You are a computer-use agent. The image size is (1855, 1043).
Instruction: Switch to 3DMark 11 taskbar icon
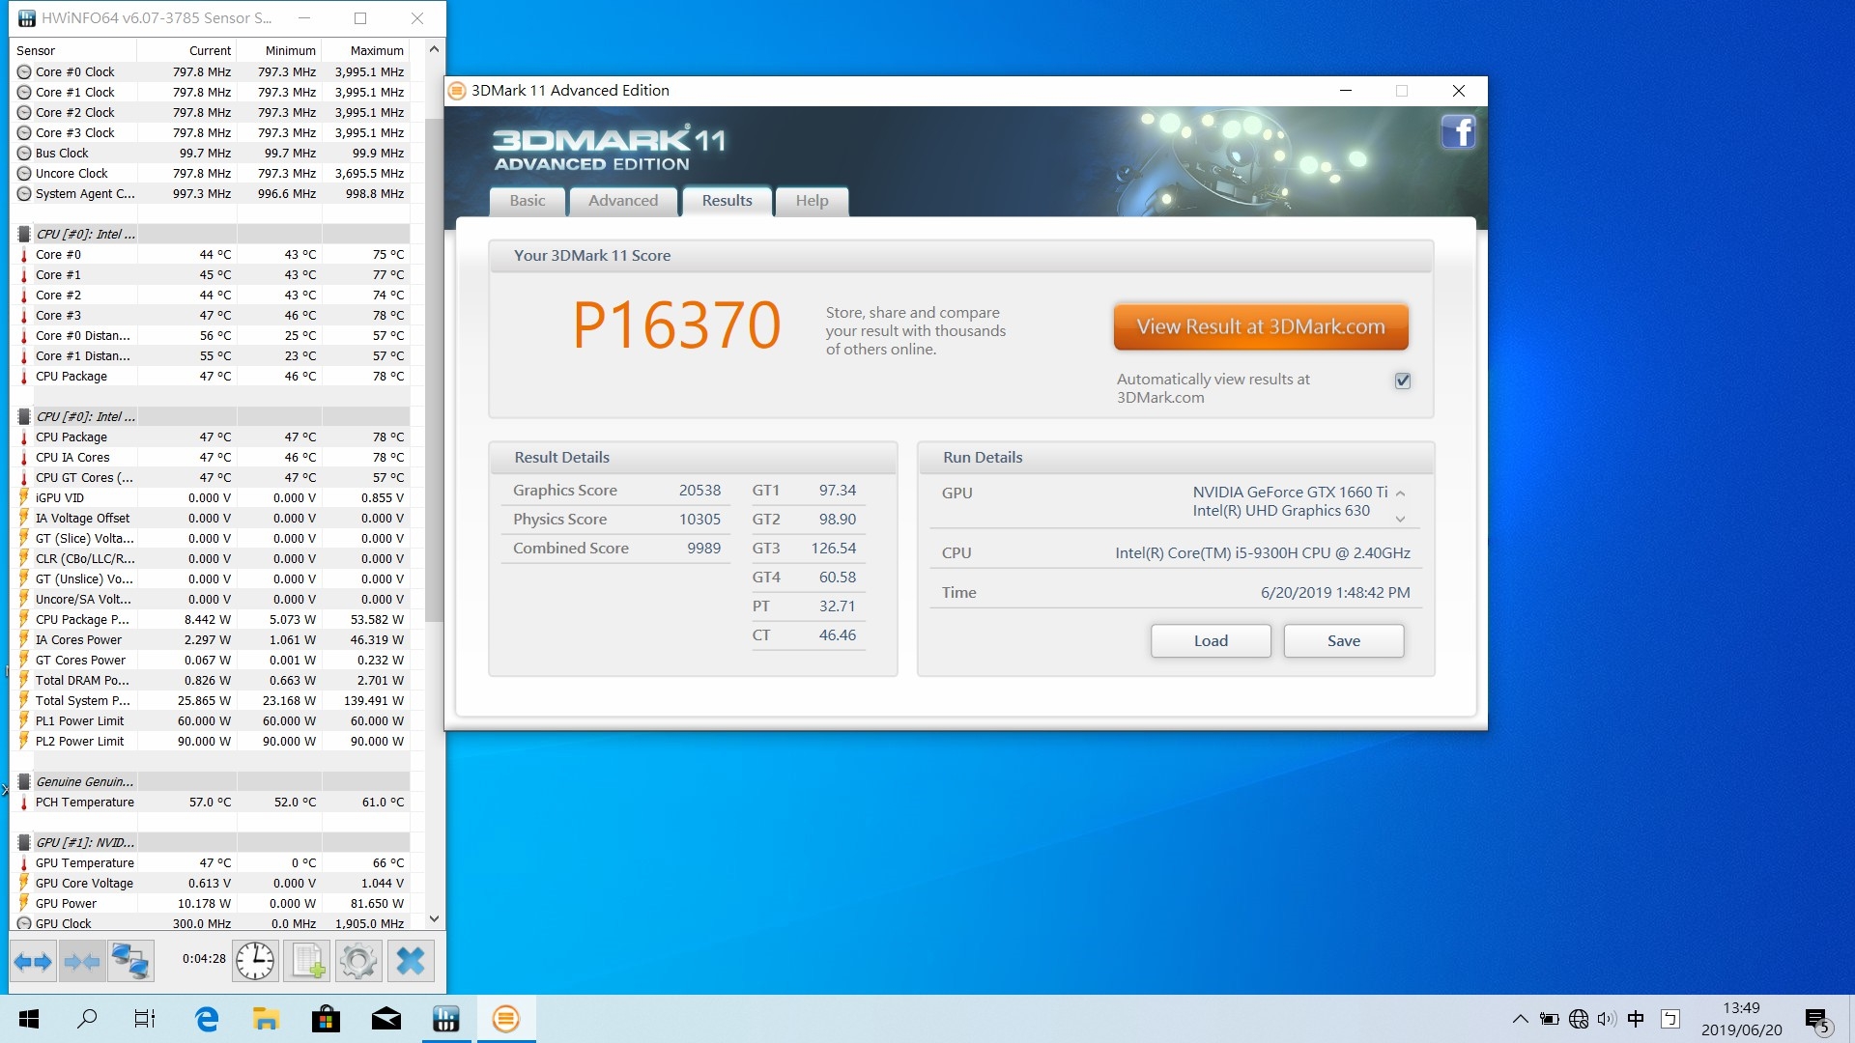[x=506, y=1019]
